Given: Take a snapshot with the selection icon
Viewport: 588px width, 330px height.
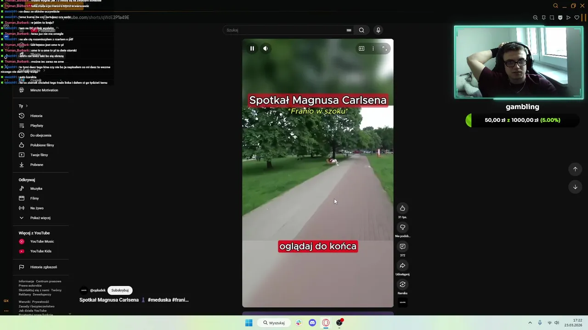Looking at the screenshot, I should [x=552, y=18].
